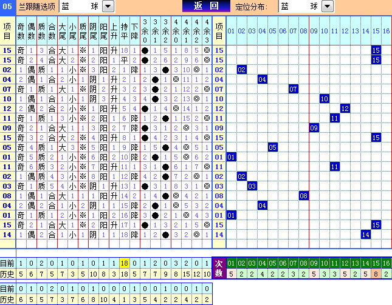Click row label 09 in right 项目 column
This screenshot has width=392, height=305.
click(x=219, y=128)
